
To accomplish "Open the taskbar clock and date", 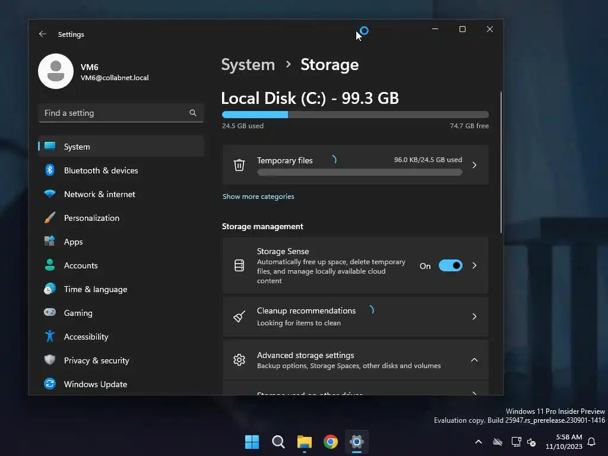I will pyautogui.click(x=564, y=442).
